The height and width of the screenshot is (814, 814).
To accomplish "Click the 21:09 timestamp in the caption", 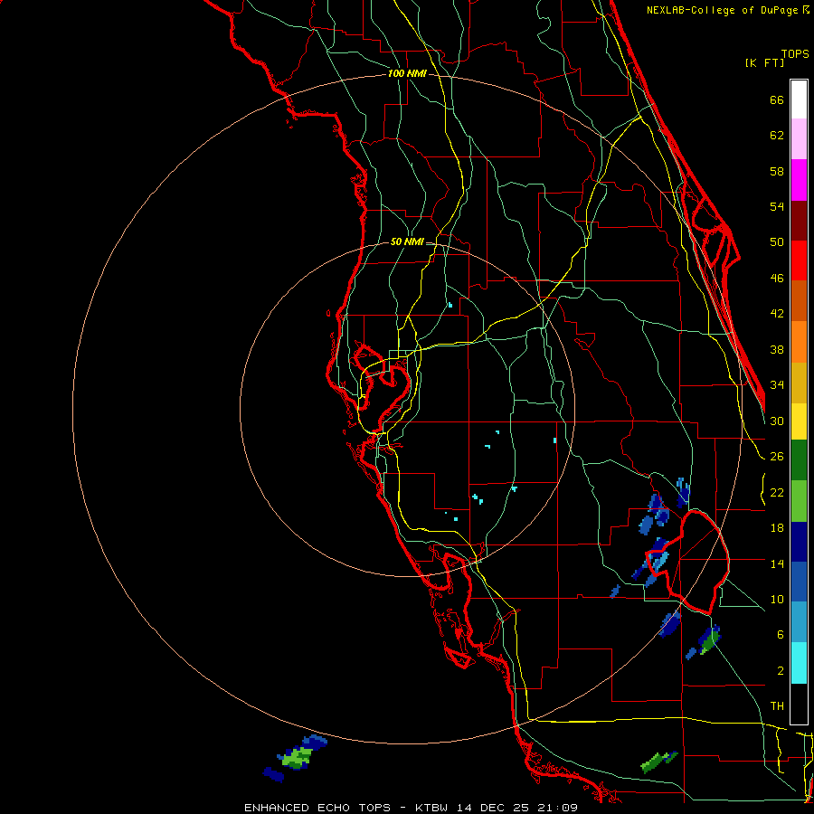I will (x=556, y=808).
